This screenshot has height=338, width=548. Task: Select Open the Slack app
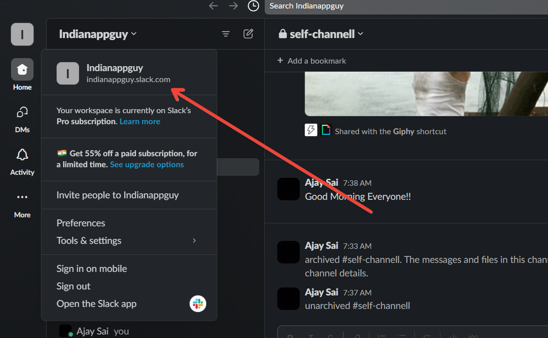pos(129,303)
